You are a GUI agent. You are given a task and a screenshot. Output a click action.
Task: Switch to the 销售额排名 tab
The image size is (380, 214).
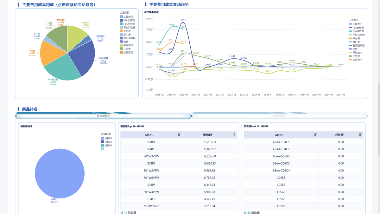pyautogui.click(x=104, y=116)
